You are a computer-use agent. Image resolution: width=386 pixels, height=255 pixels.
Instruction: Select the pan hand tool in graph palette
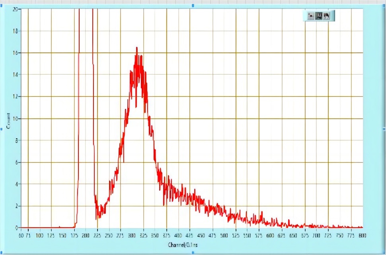(x=327, y=16)
